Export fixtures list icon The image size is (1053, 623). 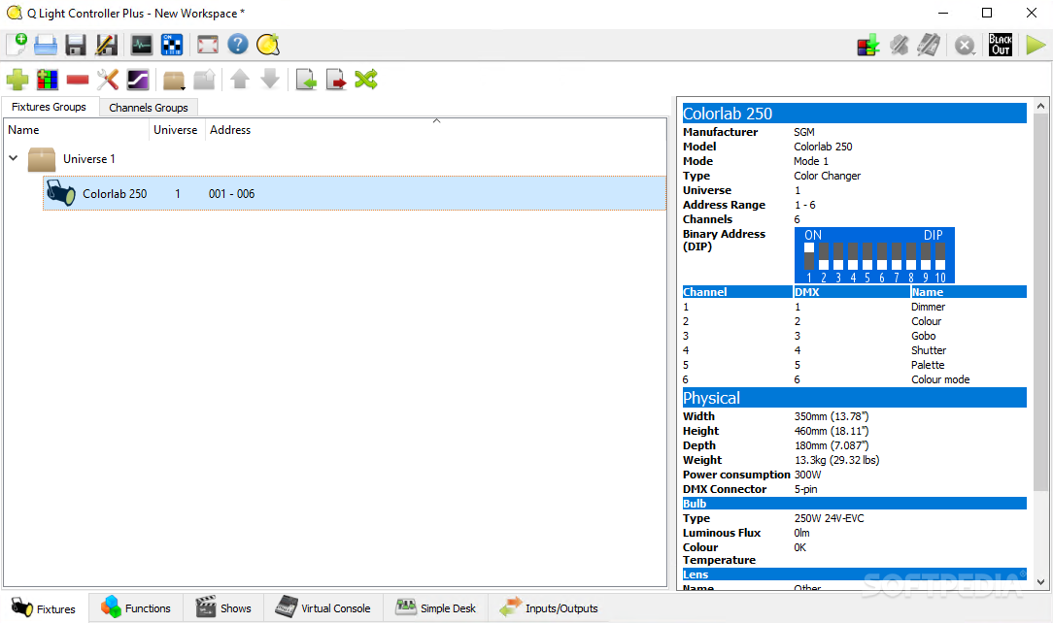[336, 80]
